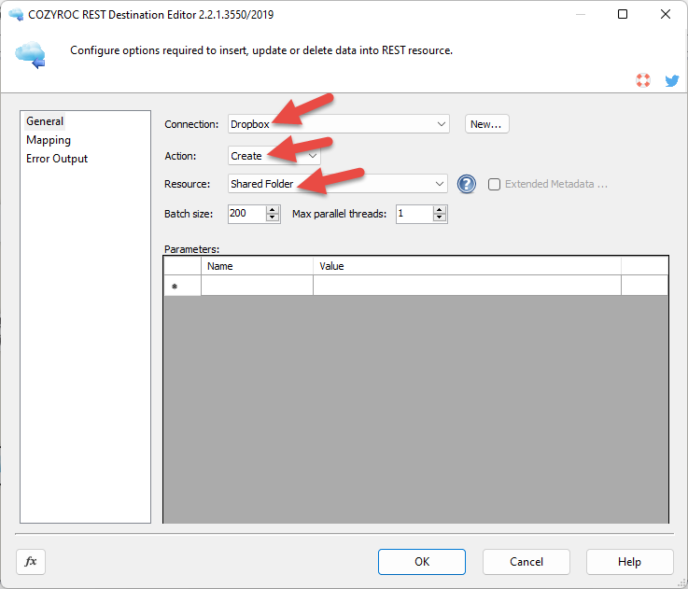Viewport: 688px width, 589px height.
Task: Open the support lifebuoy icon
Action: pos(643,80)
